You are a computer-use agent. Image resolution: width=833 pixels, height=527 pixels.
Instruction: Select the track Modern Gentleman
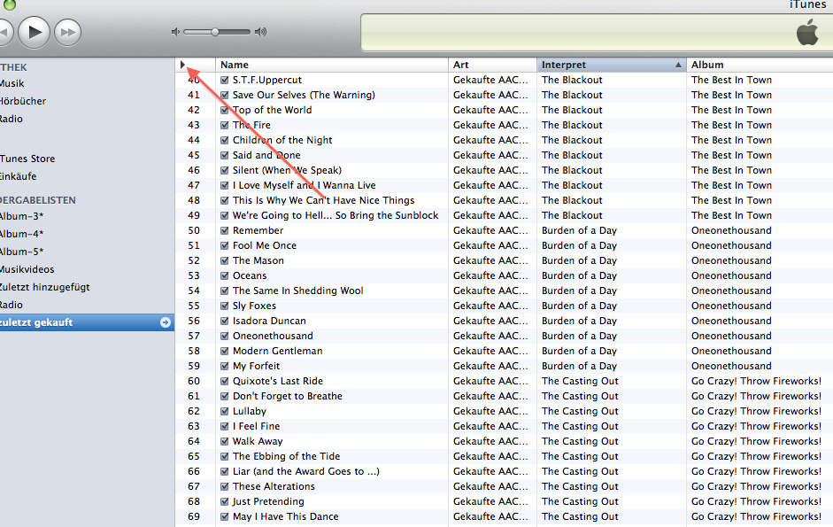point(277,351)
